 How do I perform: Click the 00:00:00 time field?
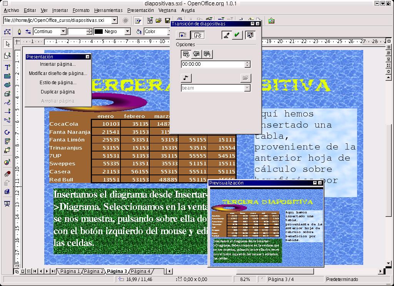click(x=213, y=64)
